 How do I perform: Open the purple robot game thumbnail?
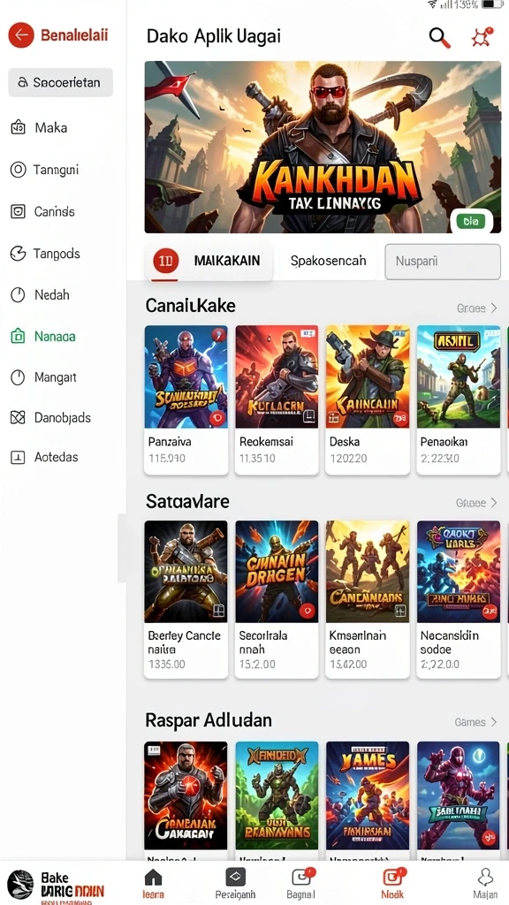click(459, 795)
